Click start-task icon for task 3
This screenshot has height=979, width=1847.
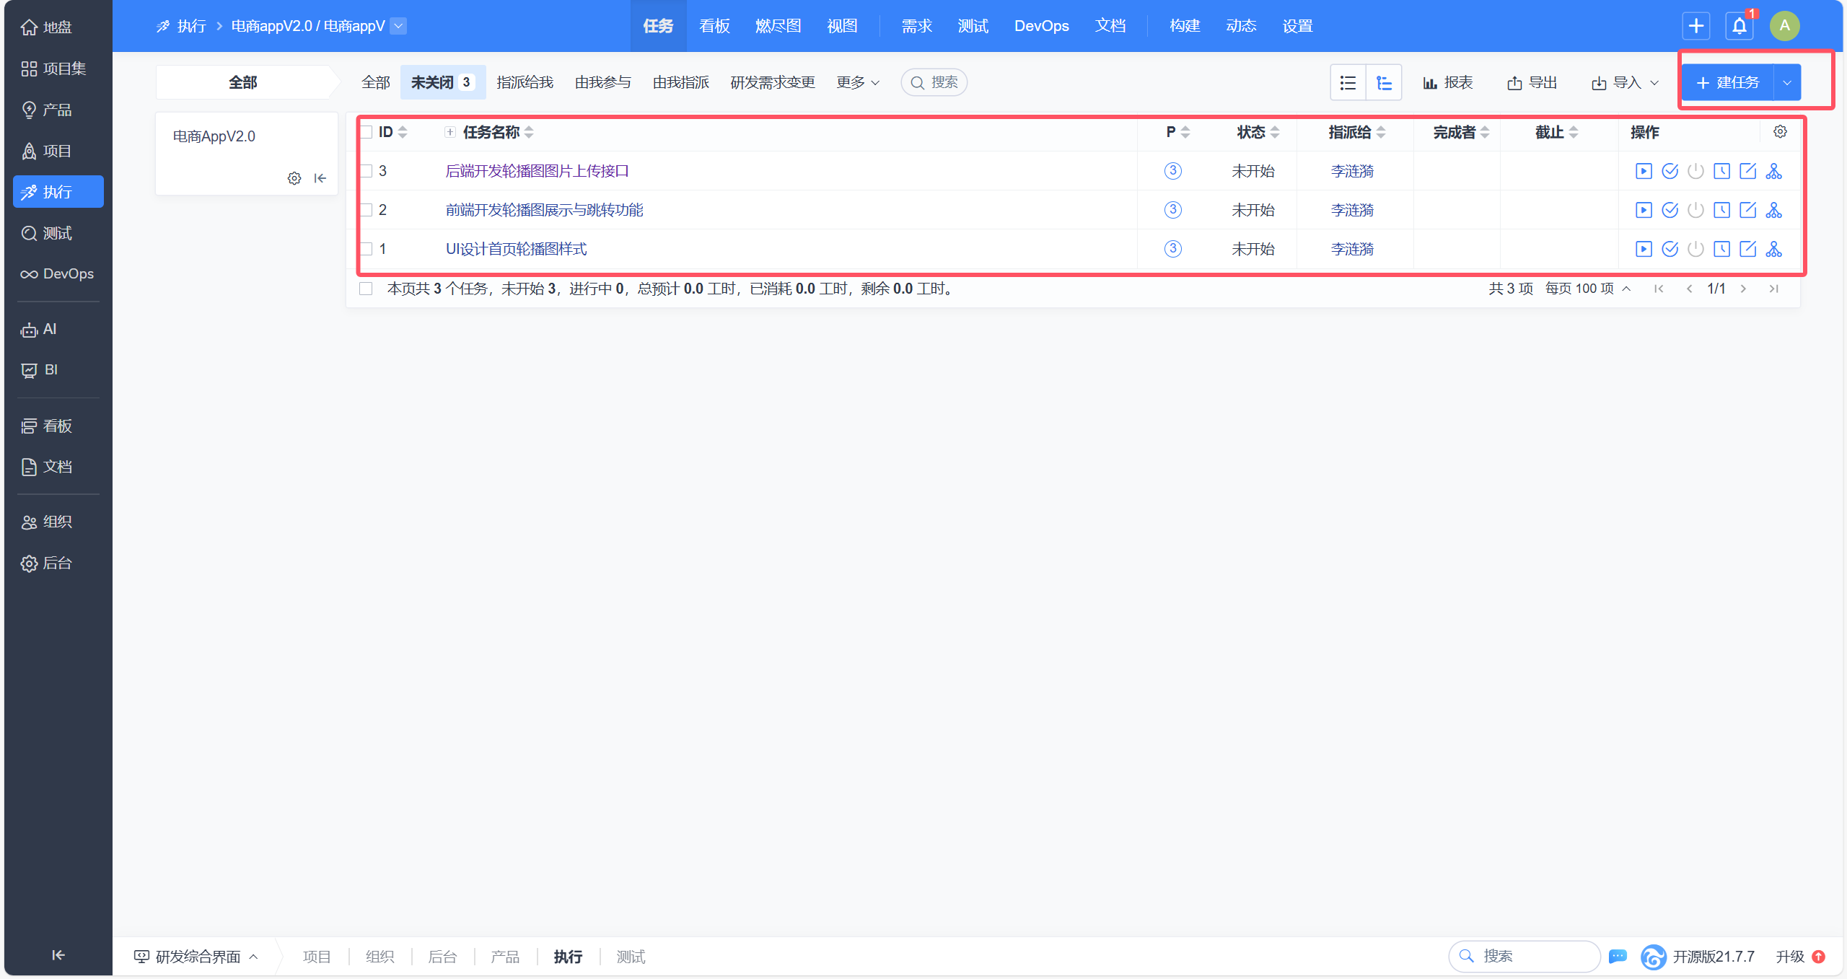1643,171
